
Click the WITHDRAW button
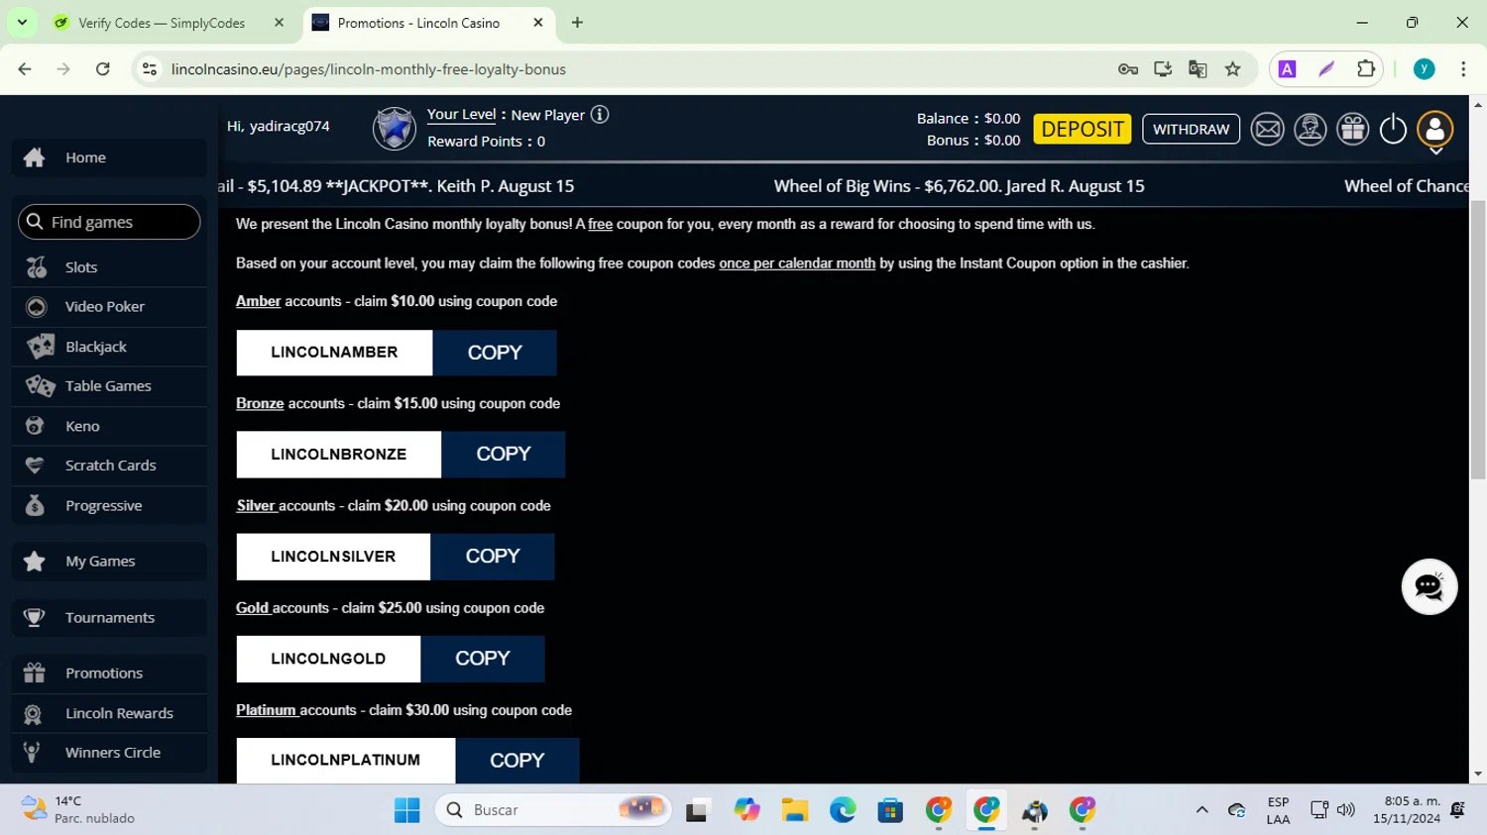click(1191, 129)
